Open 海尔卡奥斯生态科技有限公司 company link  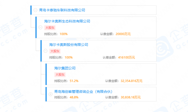click(x=67, y=21)
